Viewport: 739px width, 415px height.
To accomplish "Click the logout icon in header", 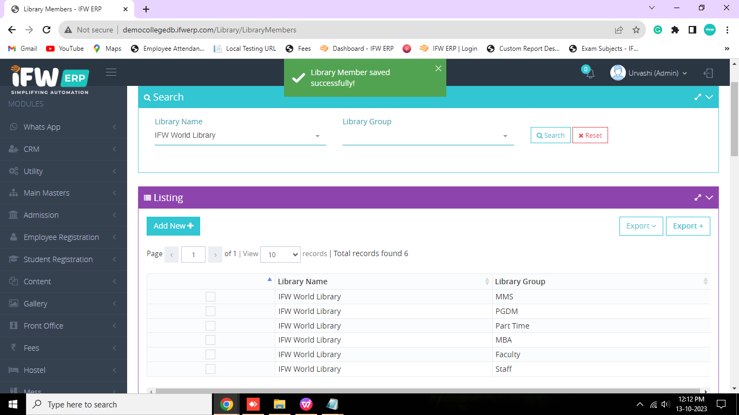I will tap(708, 73).
